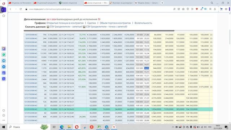Viewport: 231px width, 130px height.
Task: Click the taskbar clock showing 18:03
Action: click(x=218, y=127)
